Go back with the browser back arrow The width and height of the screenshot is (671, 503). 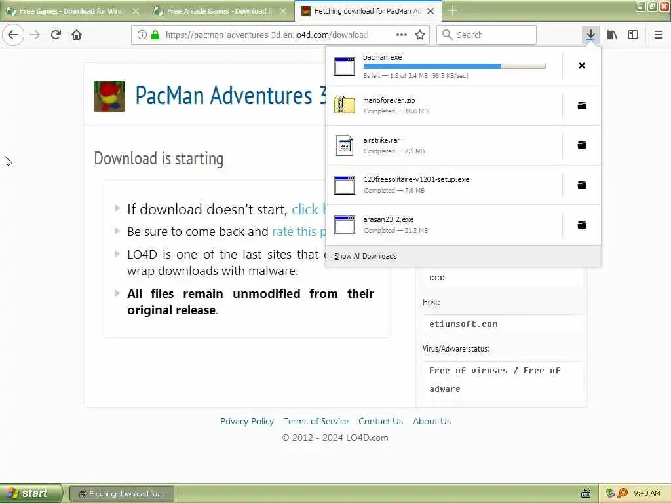pyautogui.click(x=13, y=35)
